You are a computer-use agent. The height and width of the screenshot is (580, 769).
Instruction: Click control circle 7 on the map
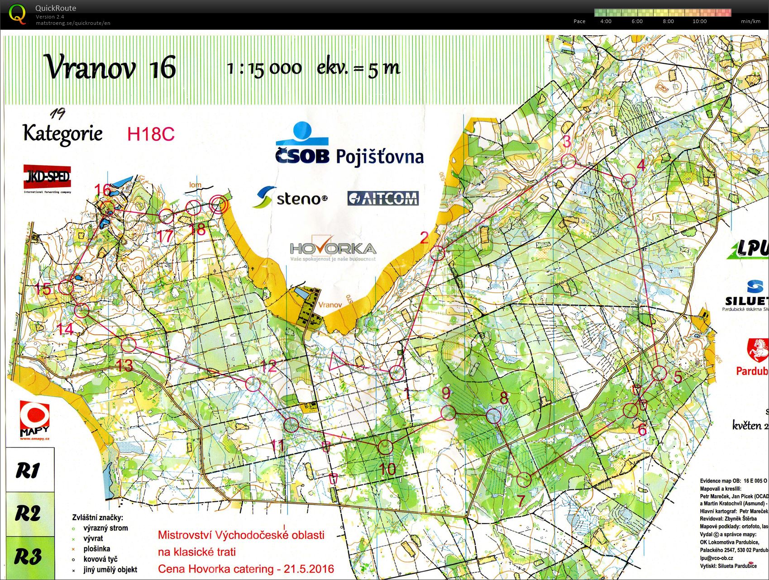[x=524, y=479]
